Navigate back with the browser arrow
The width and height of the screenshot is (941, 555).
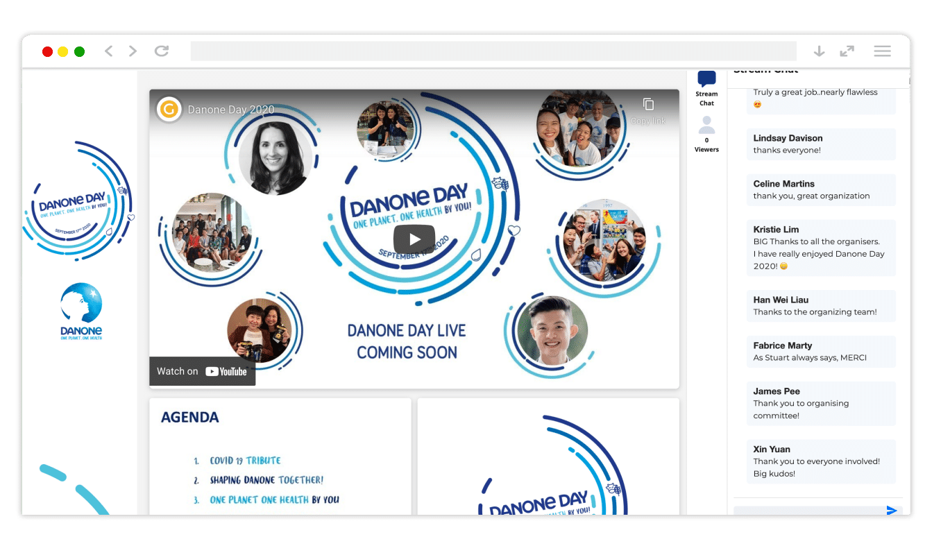click(x=108, y=51)
